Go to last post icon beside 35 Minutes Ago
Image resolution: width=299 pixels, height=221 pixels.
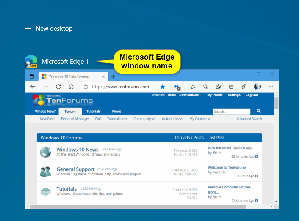coord(257,156)
